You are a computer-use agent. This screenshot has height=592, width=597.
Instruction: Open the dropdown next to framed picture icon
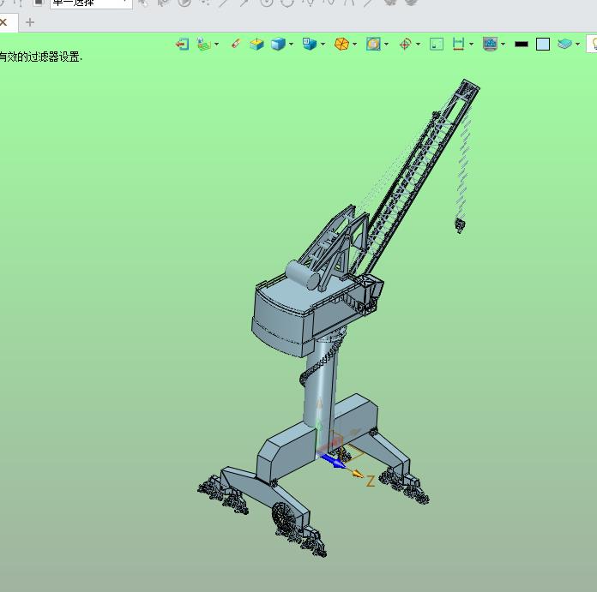pyautogui.click(x=387, y=44)
